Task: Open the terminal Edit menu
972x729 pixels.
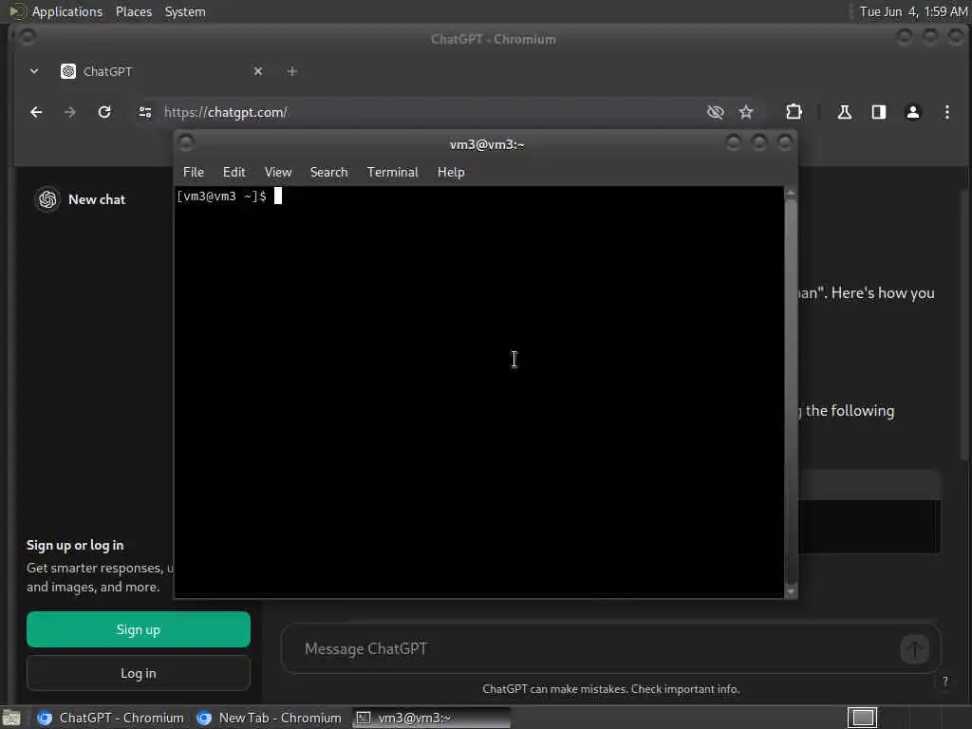Action: [x=234, y=173]
